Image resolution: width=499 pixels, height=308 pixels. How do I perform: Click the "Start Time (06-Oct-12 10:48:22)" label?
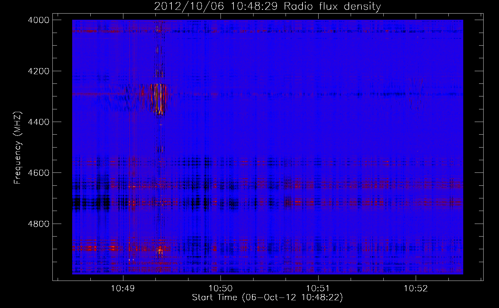tap(267, 298)
